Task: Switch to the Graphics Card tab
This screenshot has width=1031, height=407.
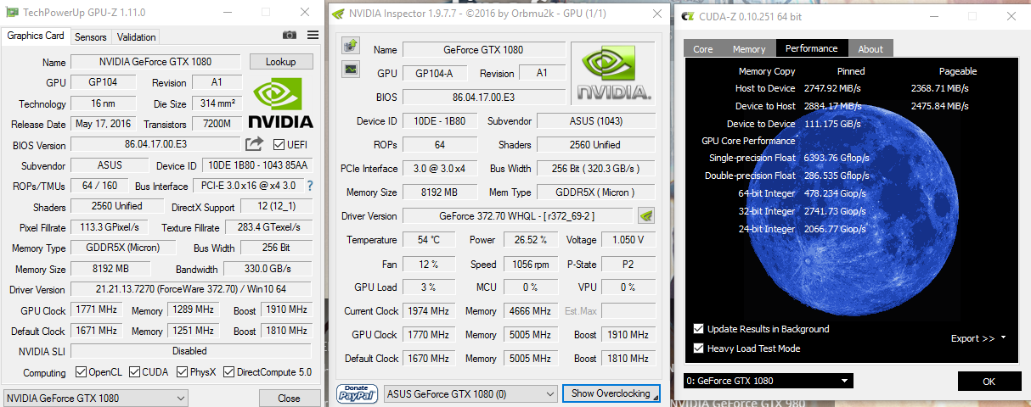Action: [x=36, y=36]
